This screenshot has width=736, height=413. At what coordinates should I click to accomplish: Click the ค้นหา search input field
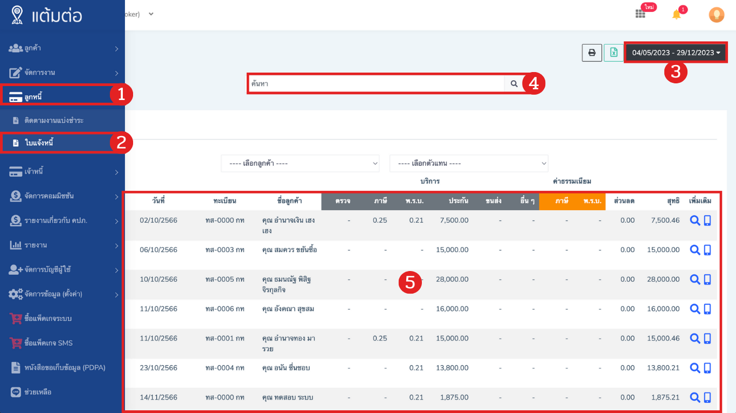(x=376, y=84)
